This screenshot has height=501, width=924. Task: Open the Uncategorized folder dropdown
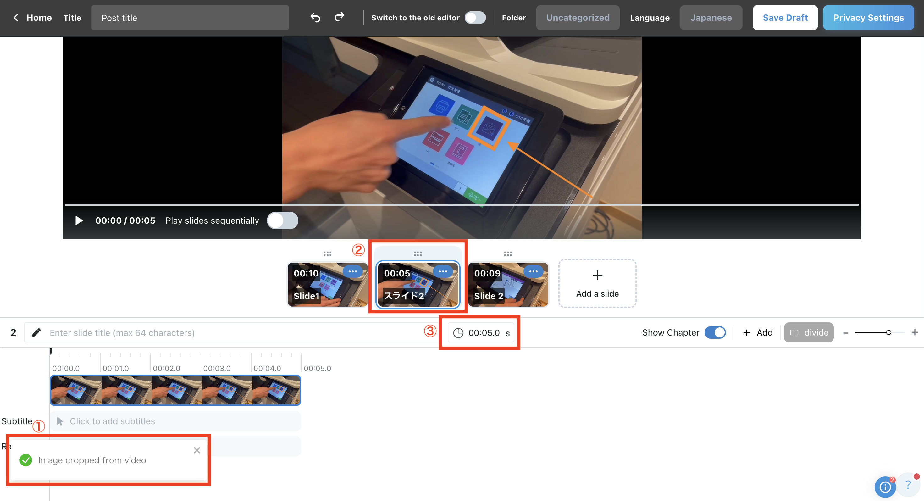click(x=578, y=18)
